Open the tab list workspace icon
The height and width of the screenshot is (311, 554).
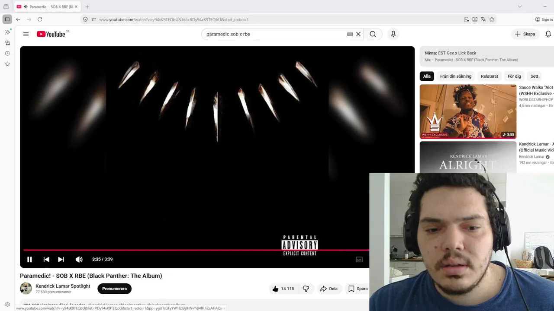pyautogui.click(x=6, y=7)
